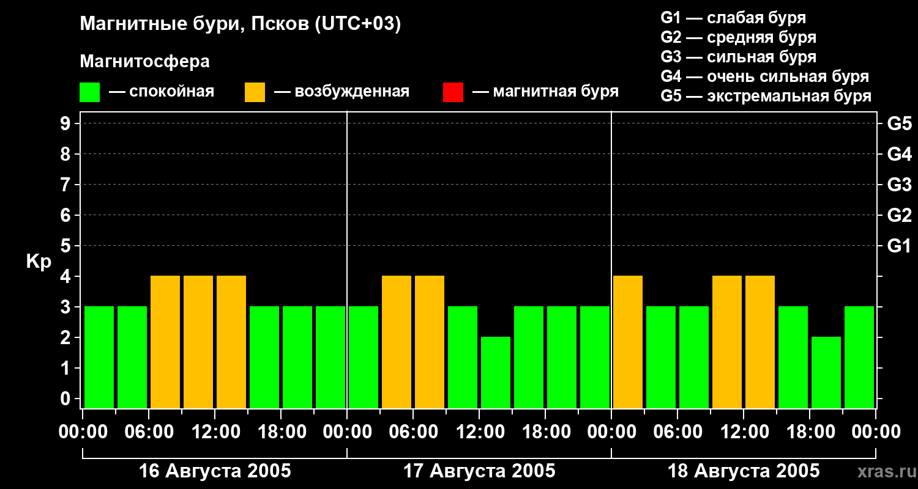The height and width of the screenshot is (489, 918).
Task: Click the G1 label on the right axis
Action: tap(899, 246)
